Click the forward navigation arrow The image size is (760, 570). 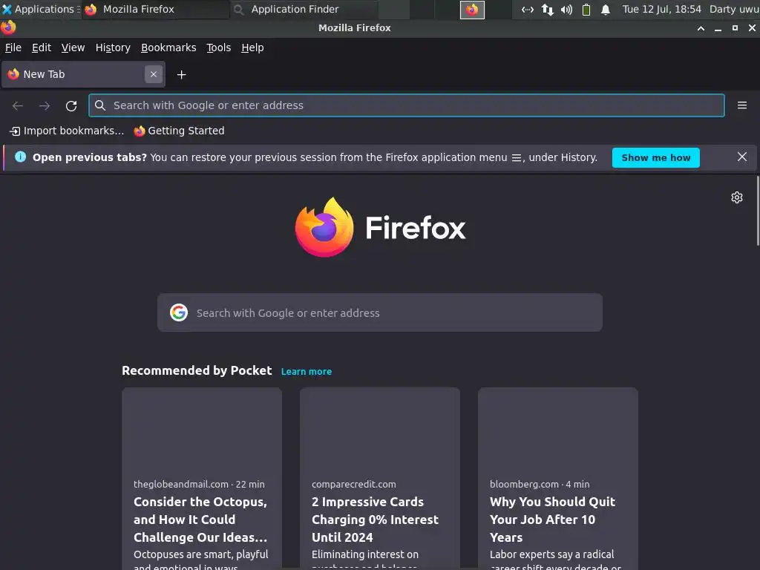pos(44,105)
